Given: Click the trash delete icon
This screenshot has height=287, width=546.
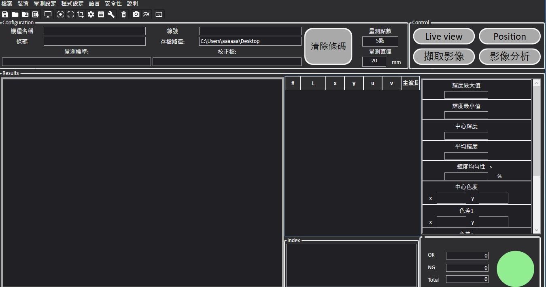Looking at the screenshot, I should [123, 14].
